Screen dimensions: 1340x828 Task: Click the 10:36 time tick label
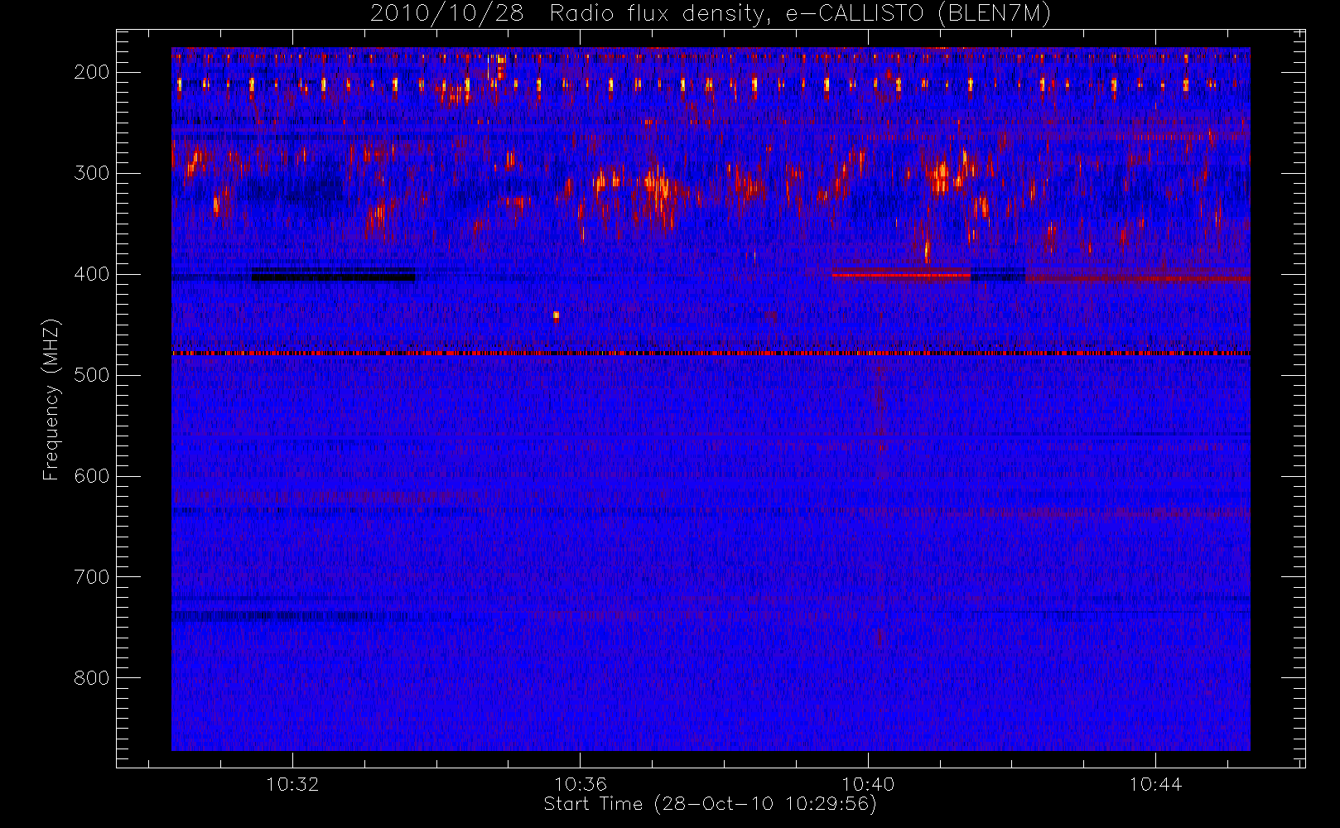coord(581,783)
